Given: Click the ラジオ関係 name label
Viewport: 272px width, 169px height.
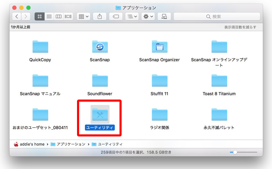Looking at the screenshot, I should click(x=159, y=128).
